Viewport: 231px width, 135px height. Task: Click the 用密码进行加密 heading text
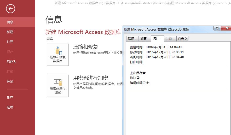pos(90,78)
